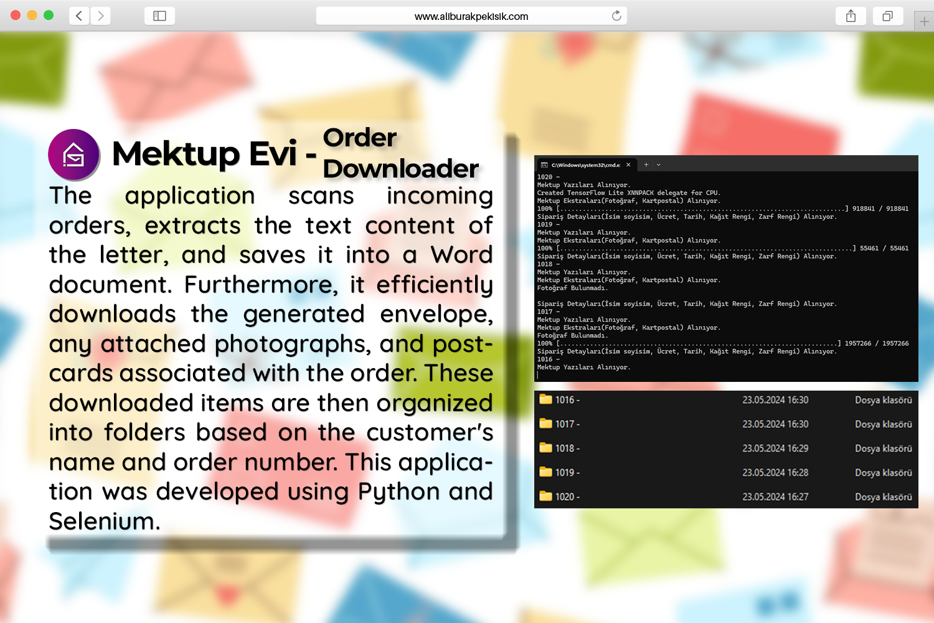Click the 1017 folder icon
Image resolution: width=934 pixels, height=623 pixels.
546,424
